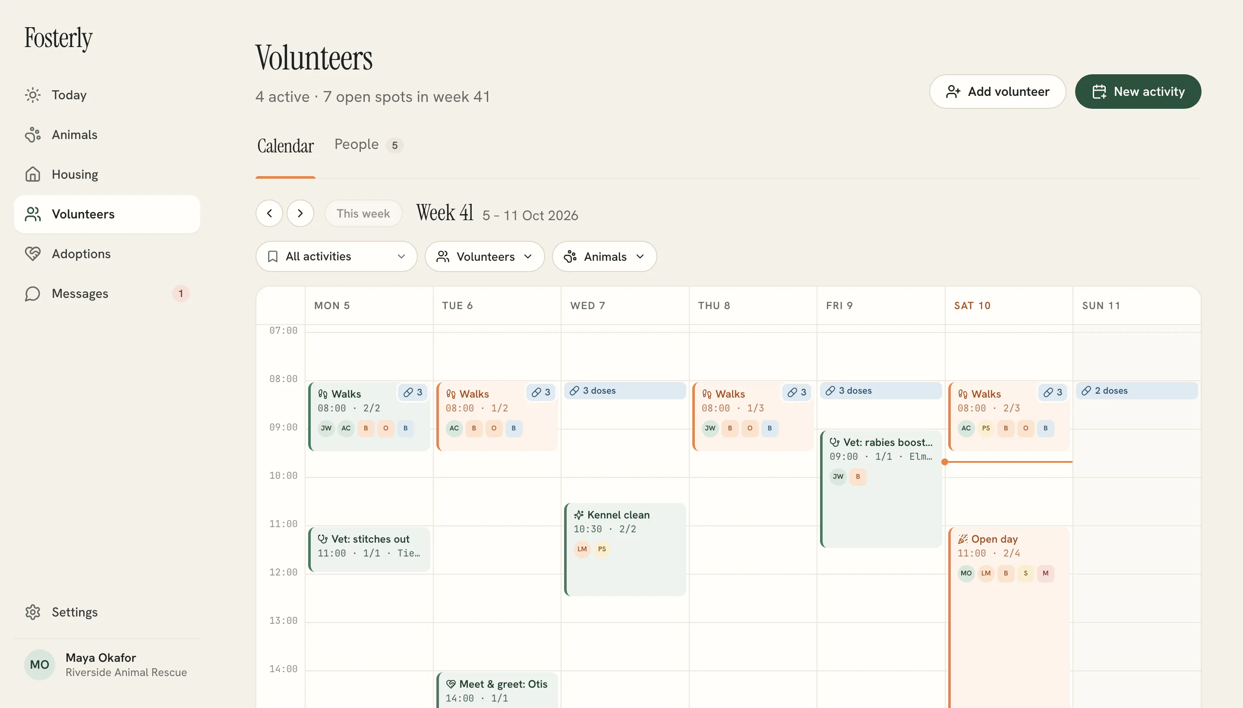Open Thursday Walks activity card
The height and width of the screenshot is (708, 1243).
(x=753, y=417)
